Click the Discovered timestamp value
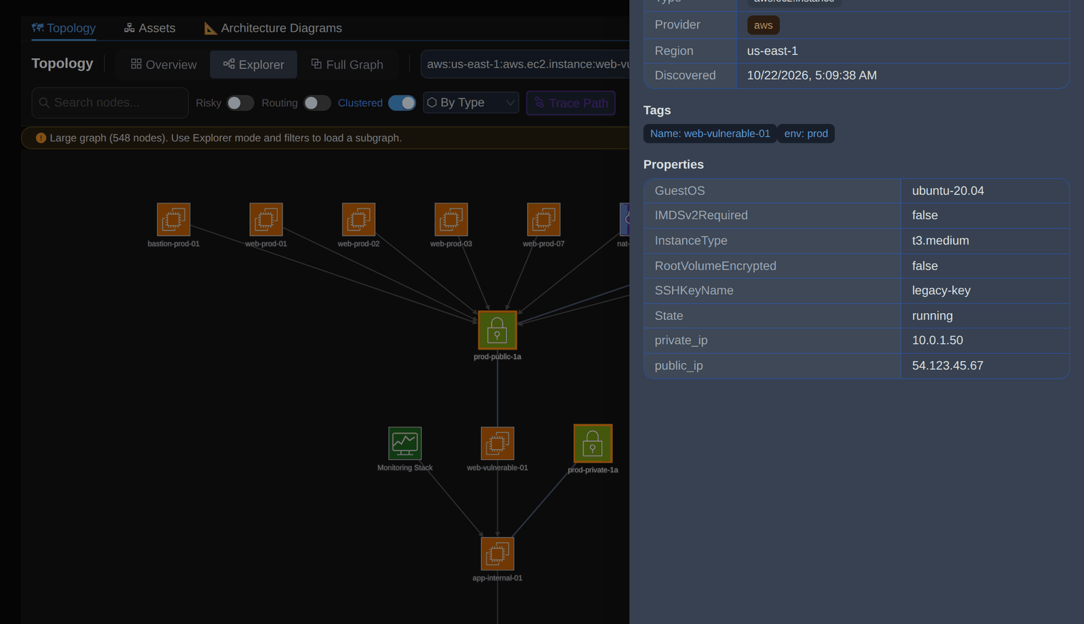Image resolution: width=1084 pixels, height=624 pixels. pyautogui.click(x=812, y=75)
